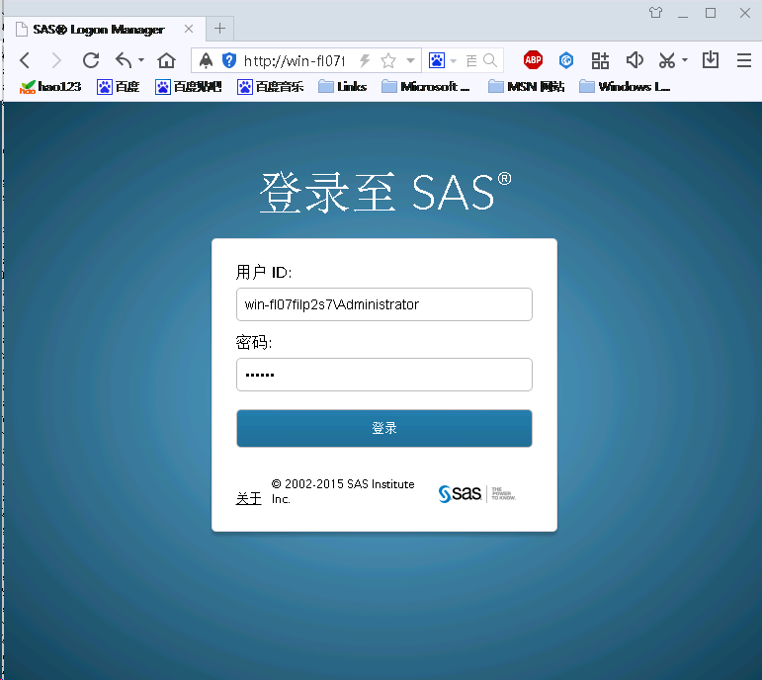The image size is (762, 680).
Task: Open the 百度贴吧 bookmark
Action: tap(188, 87)
